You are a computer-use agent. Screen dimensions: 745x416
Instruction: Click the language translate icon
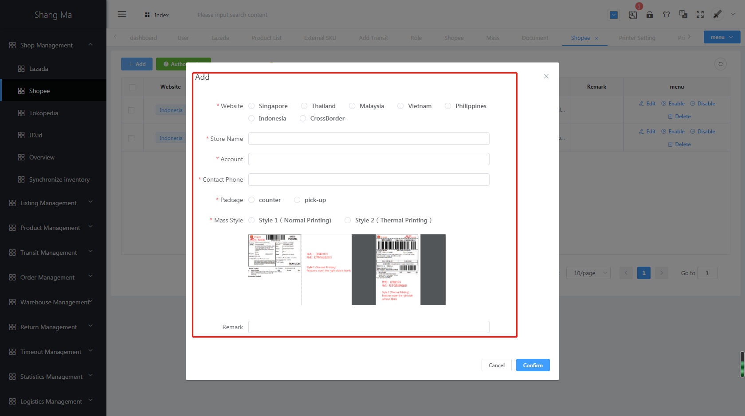point(683,15)
